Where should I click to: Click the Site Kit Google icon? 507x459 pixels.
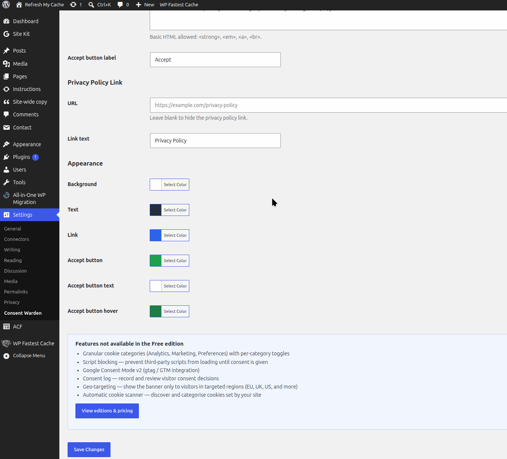pos(6,34)
